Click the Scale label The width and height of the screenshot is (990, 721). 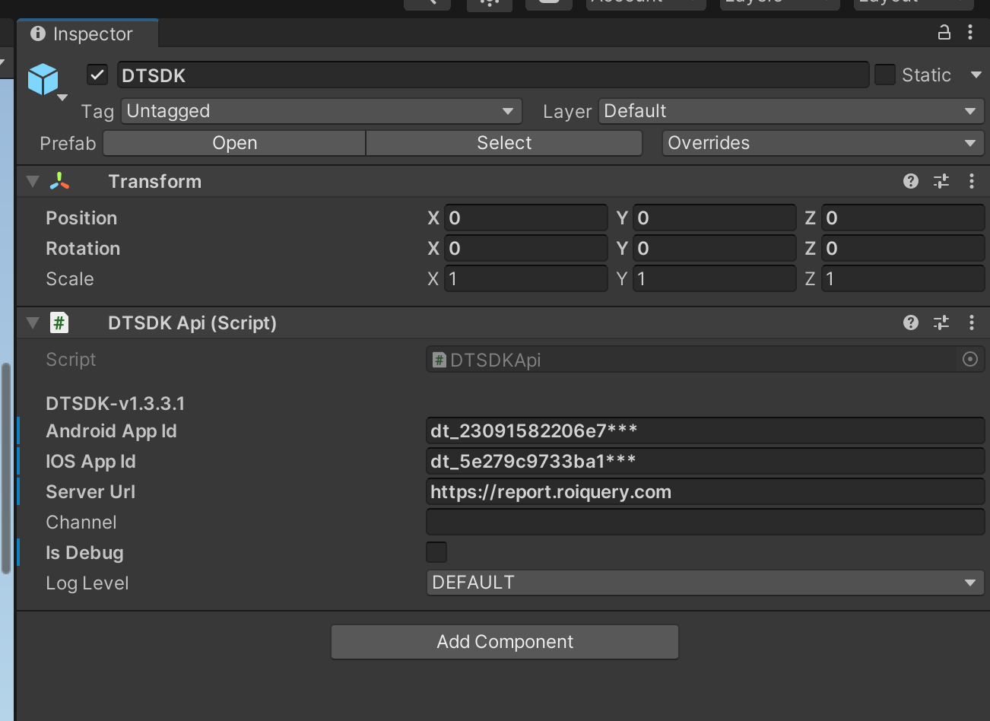click(70, 279)
